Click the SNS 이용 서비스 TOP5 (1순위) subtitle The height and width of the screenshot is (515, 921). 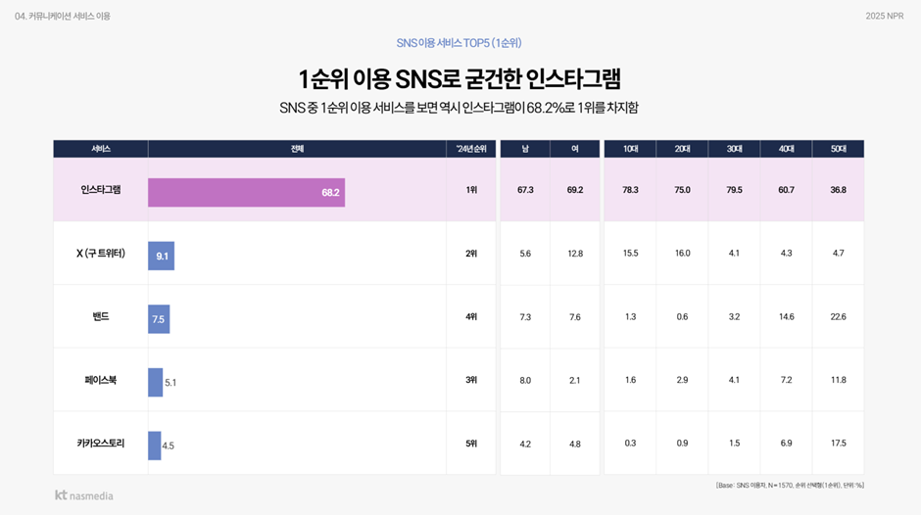click(459, 43)
